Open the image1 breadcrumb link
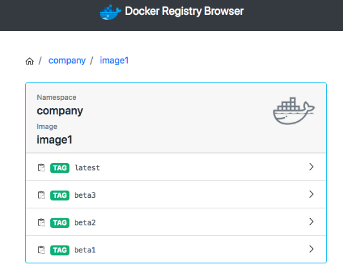 pyautogui.click(x=114, y=61)
